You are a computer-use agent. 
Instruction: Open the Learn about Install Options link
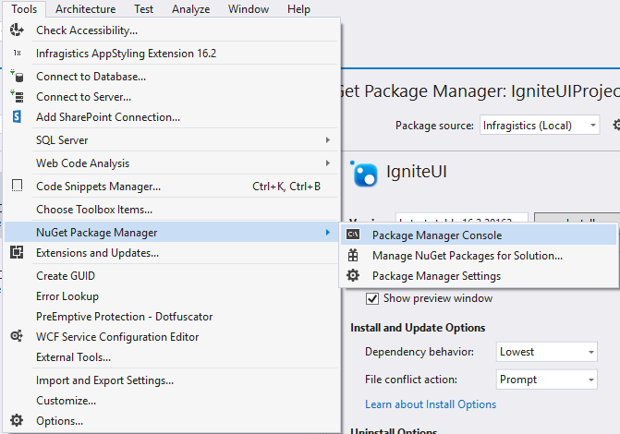click(x=431, y=404)
